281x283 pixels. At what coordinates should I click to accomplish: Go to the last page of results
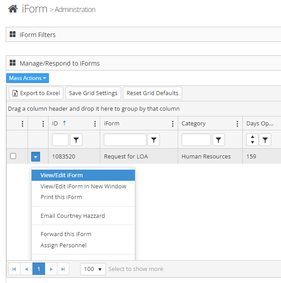point(63,269)
